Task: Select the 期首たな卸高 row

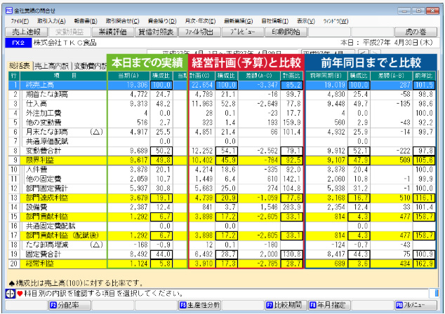Action: tap(222, 95)
